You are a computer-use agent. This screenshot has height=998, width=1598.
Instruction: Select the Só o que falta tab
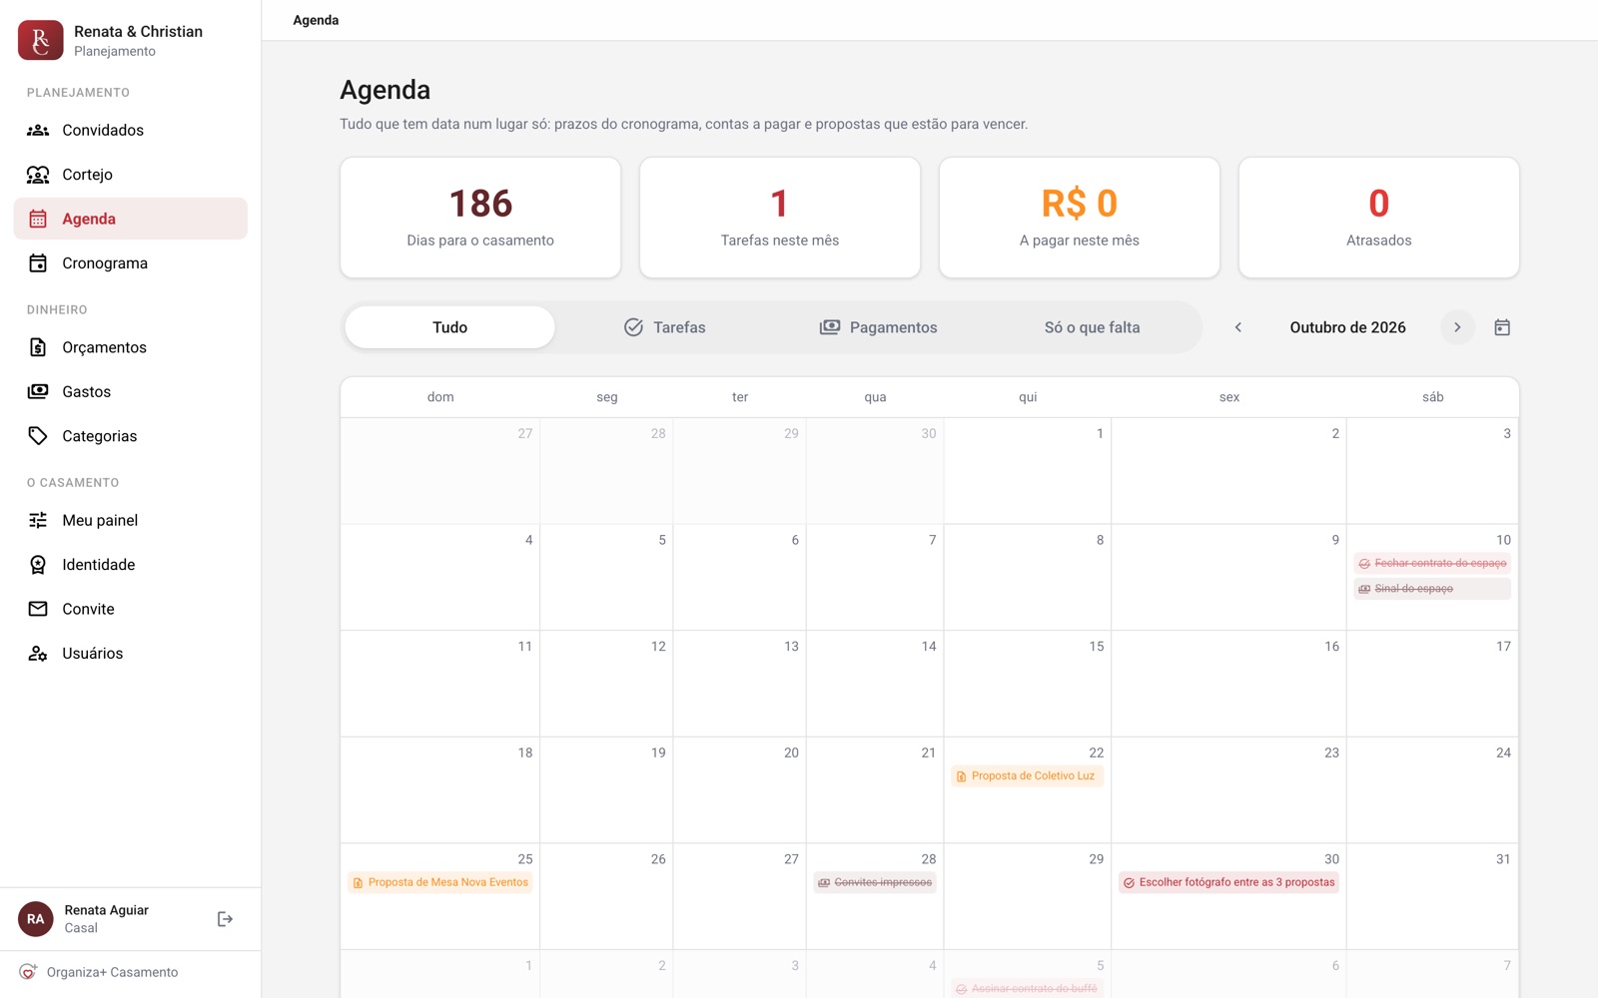pos(1093,327)
